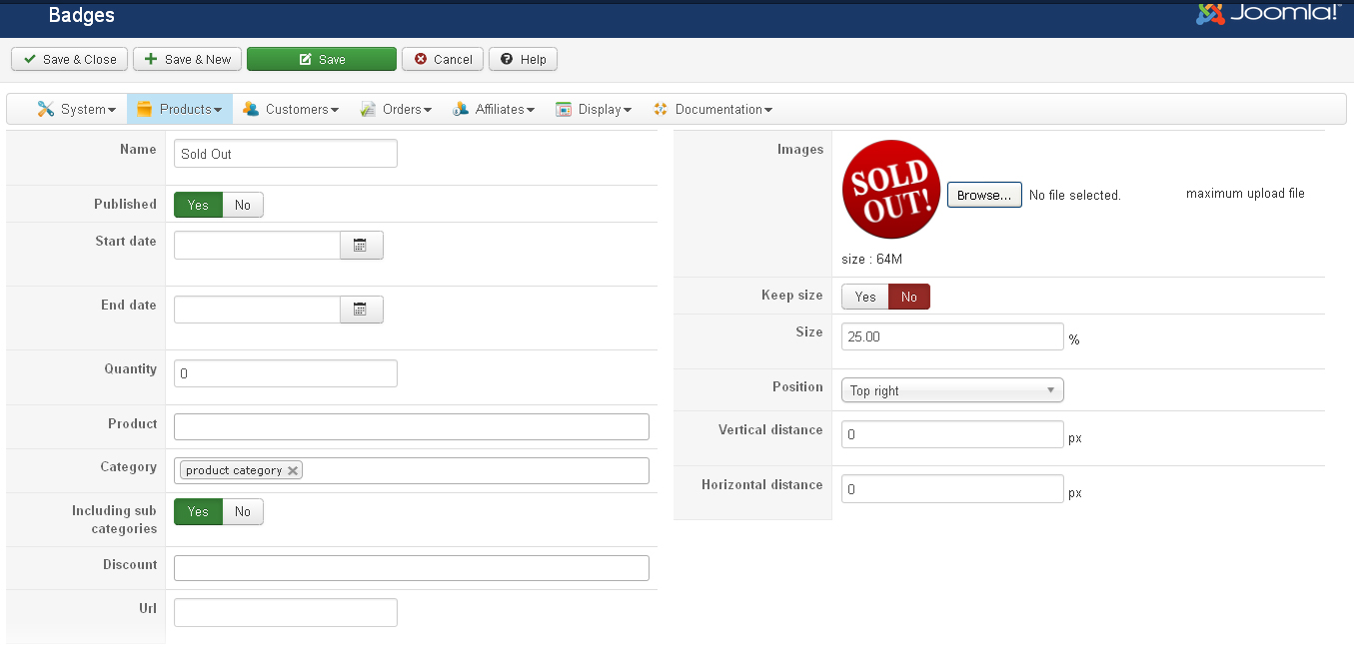Open the Products menu

(180, 109)
